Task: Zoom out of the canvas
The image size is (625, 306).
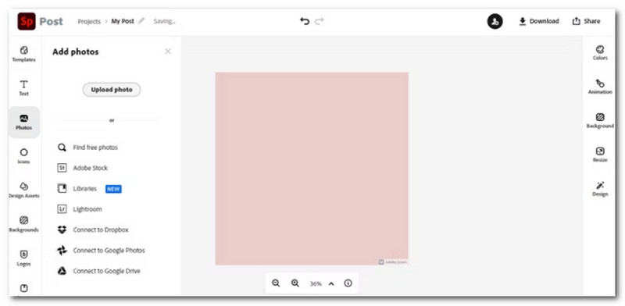Action: [x=276, y=283]
